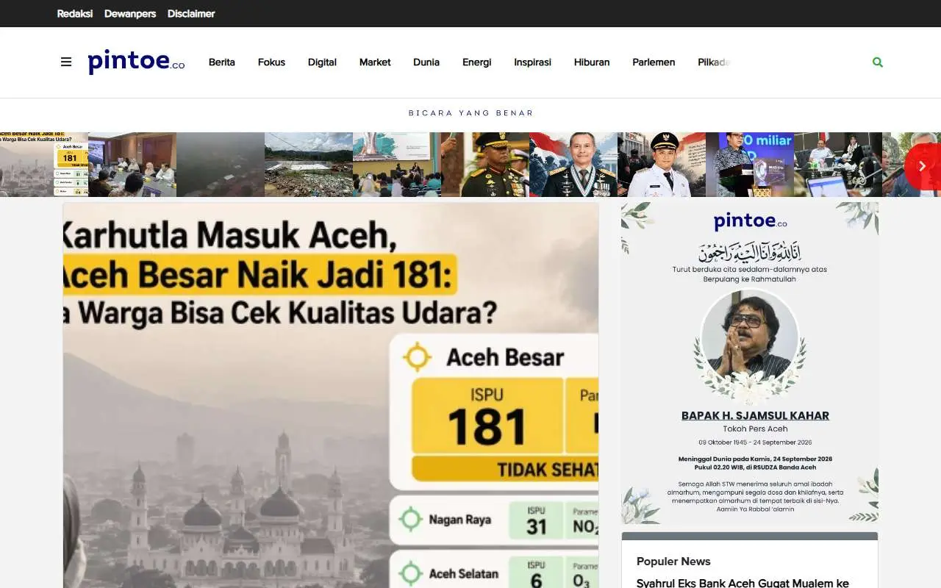Select the Parlemen menu item
The image size is (941, 588).
tap(654, 62)
